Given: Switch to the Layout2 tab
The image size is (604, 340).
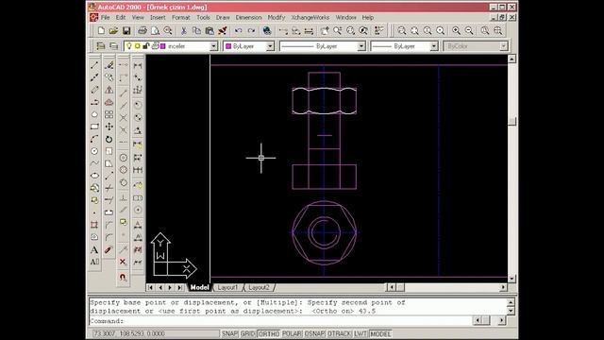Looking at the screenshot, I should click(x=259, y=287).
